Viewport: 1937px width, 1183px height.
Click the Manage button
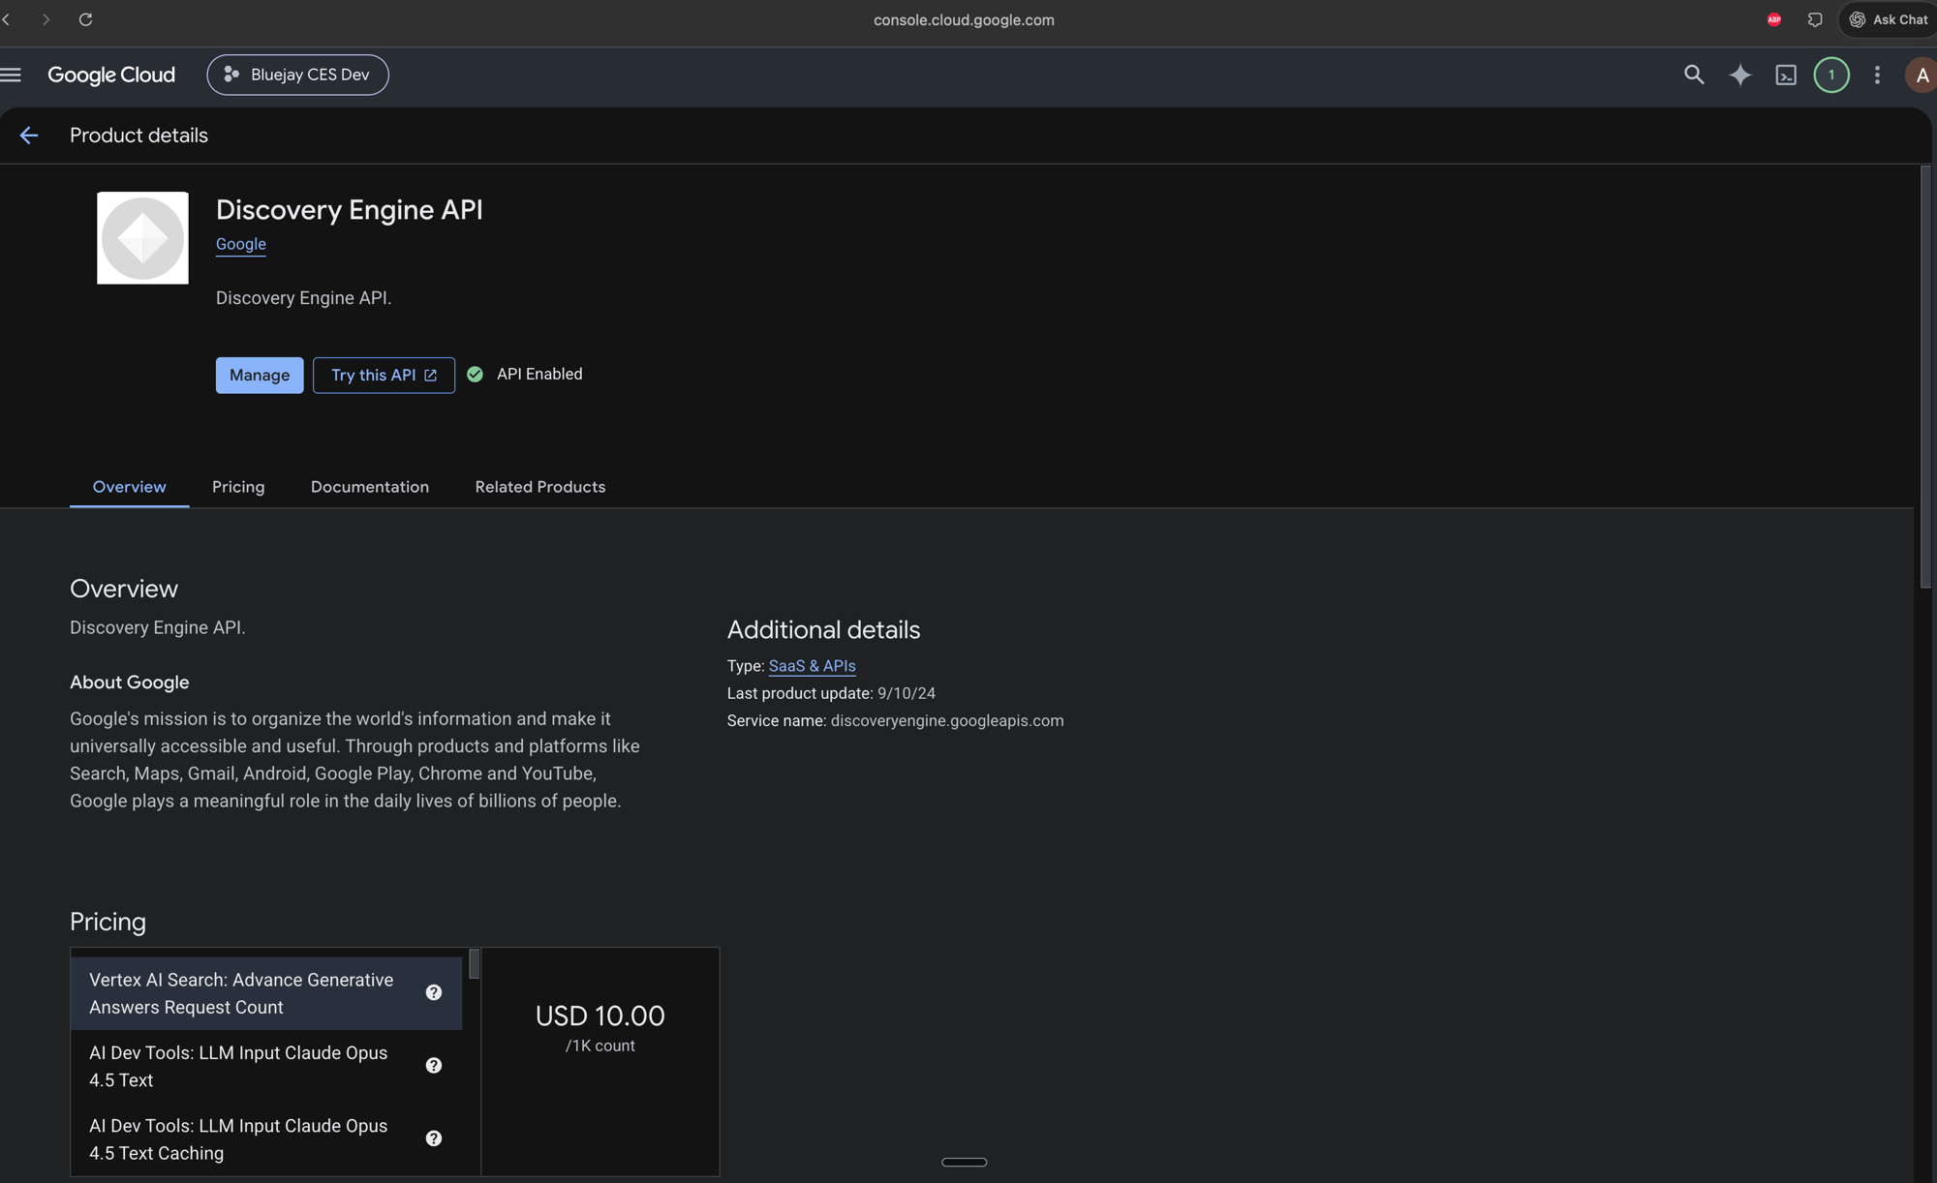260,375
